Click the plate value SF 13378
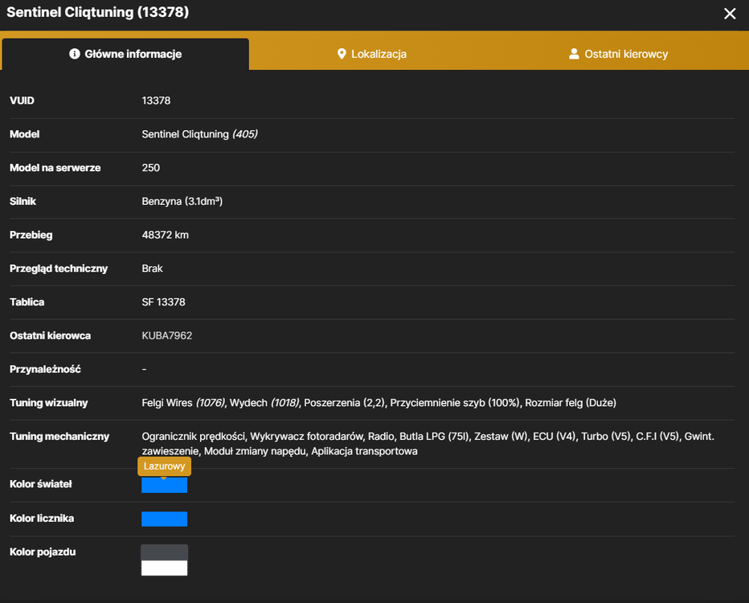Viewport: 749px width, 603px height. pos(163,302)
